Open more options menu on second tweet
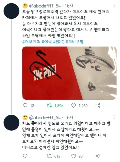The height and width of the screenshot is (162, 120). pyautogui.click(x=114, y=117)
